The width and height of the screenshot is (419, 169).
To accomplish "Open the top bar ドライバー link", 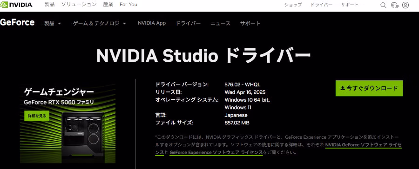I will 321,5.
